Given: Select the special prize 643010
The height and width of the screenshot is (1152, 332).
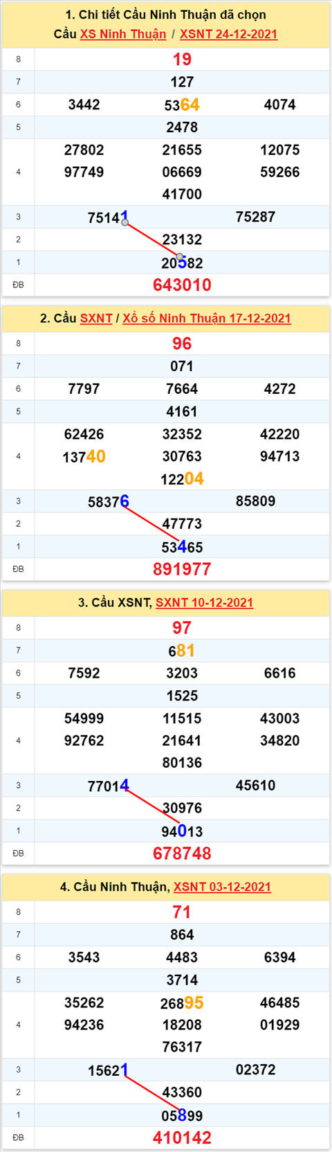Looking at the screenshot, I should tap(182, 285).
